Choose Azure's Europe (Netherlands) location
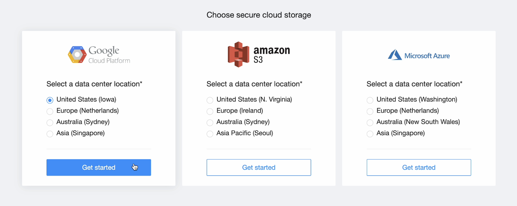This screenshot has width=517, height=206. (x=370, y=112)
